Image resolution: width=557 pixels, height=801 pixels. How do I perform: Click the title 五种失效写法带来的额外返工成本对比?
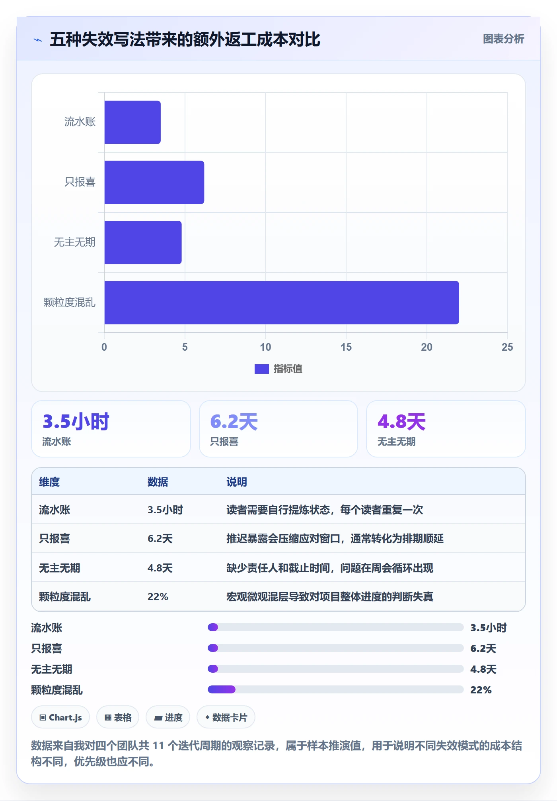[185, 40]
